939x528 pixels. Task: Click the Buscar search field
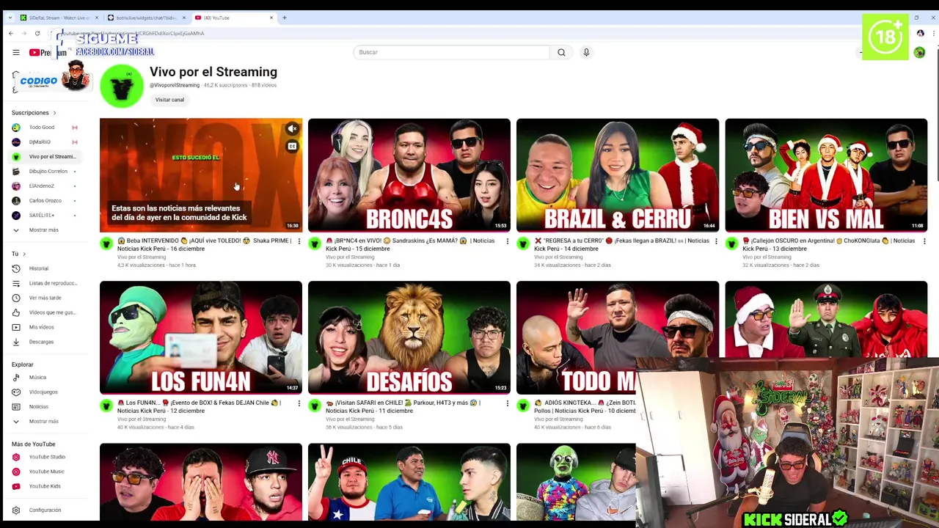coord(451,52)
